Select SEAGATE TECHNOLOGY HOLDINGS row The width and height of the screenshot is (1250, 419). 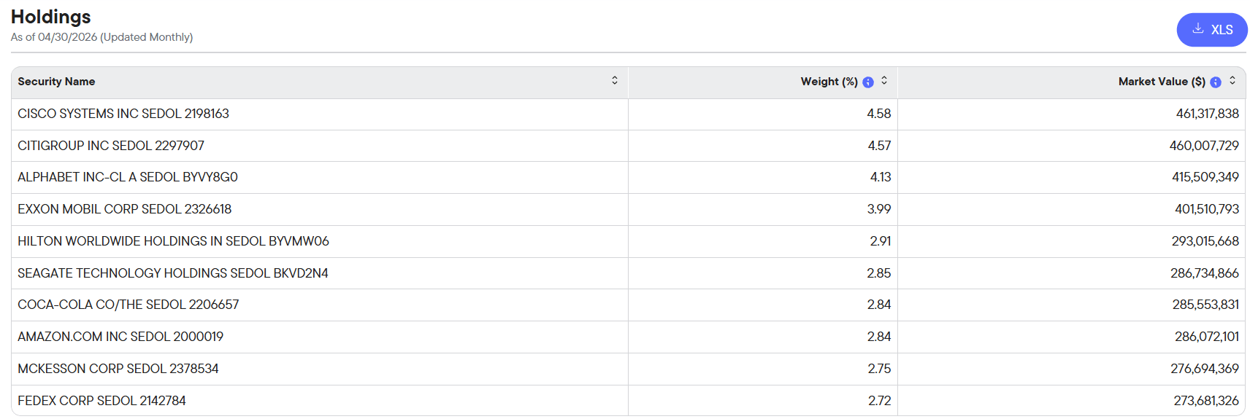[x=628, y=273]
